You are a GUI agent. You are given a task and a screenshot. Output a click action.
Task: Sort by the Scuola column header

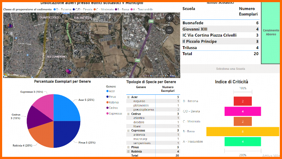tap(189, 9)
